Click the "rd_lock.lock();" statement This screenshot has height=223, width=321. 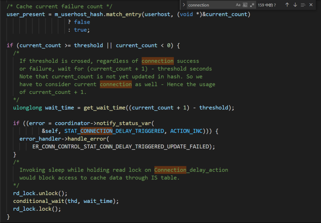(37, 209)
